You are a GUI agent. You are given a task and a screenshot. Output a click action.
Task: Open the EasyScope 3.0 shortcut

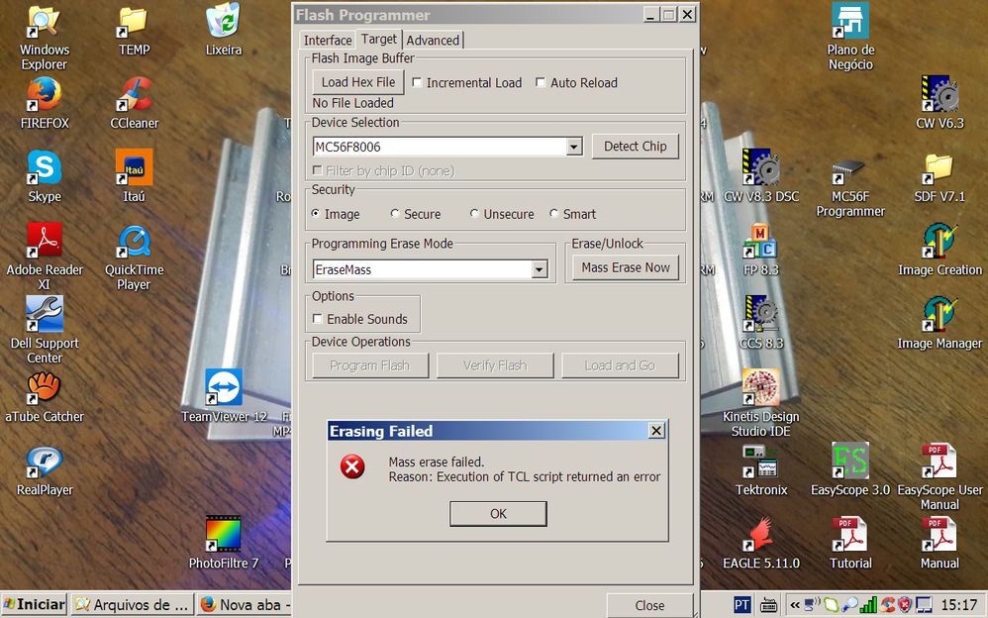pyautogui.click(x=850, y=469)
